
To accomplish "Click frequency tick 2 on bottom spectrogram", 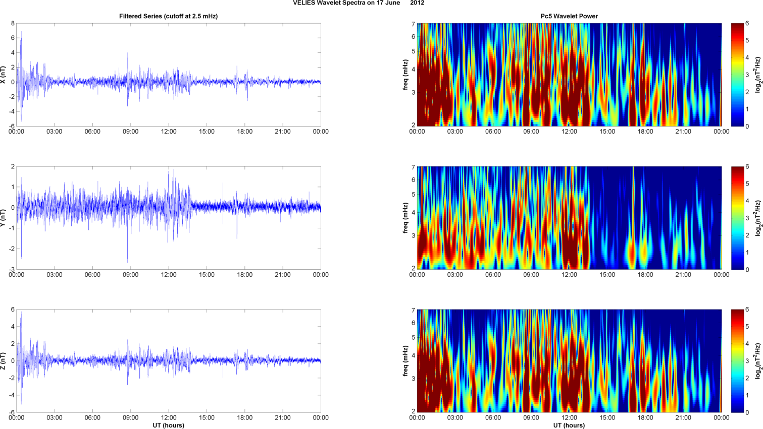I will click(413, 411).
